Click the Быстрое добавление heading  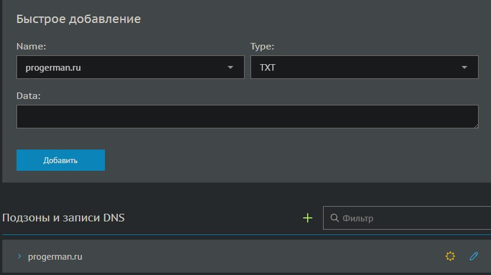(x=78, y=19)
